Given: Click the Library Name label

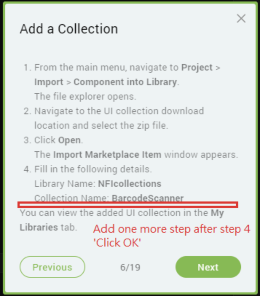Looking at the screenshot, I should click(65, 184).
